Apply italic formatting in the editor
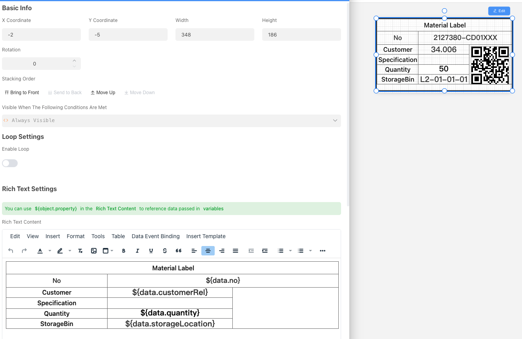 point(137,251)
